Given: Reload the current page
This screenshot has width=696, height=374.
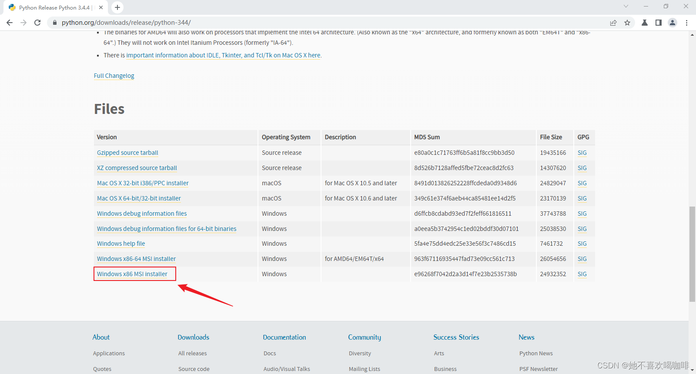Looking at the screenshot, I should click(37, 23).
